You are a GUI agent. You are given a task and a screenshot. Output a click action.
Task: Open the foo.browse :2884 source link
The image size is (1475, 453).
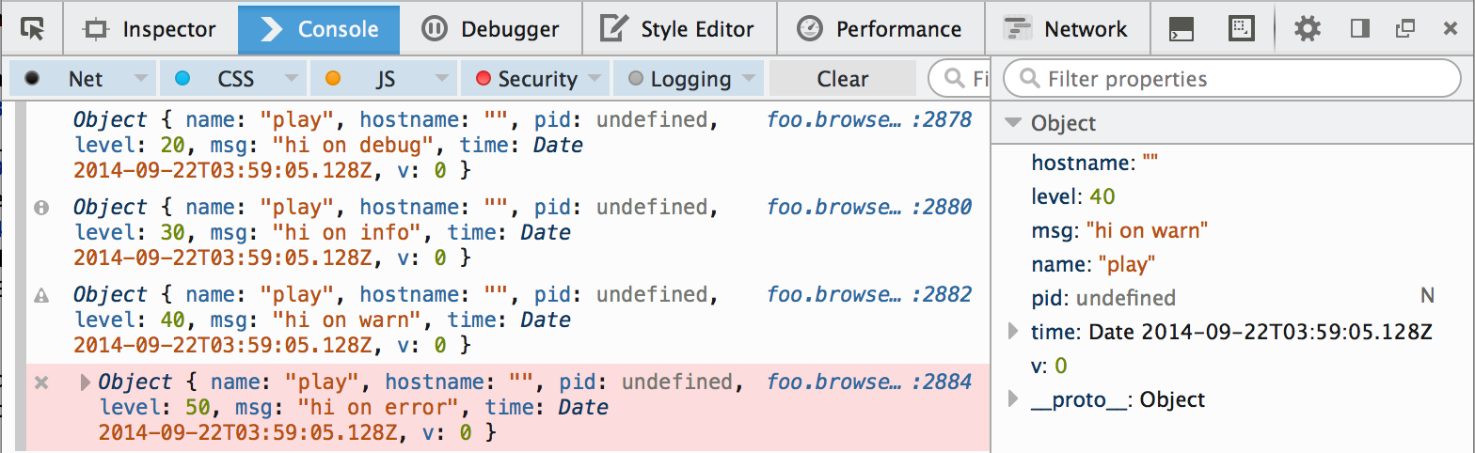point(869,383)
